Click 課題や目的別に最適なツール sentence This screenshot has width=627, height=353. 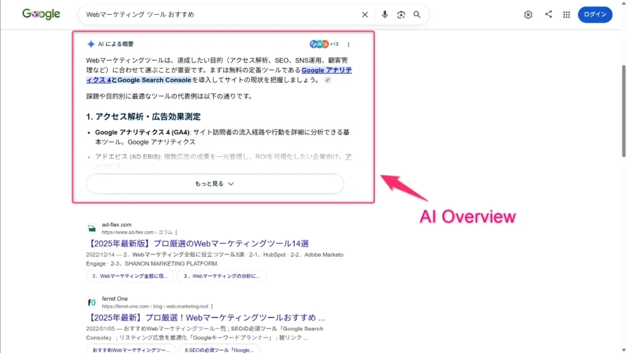point(169,96)
